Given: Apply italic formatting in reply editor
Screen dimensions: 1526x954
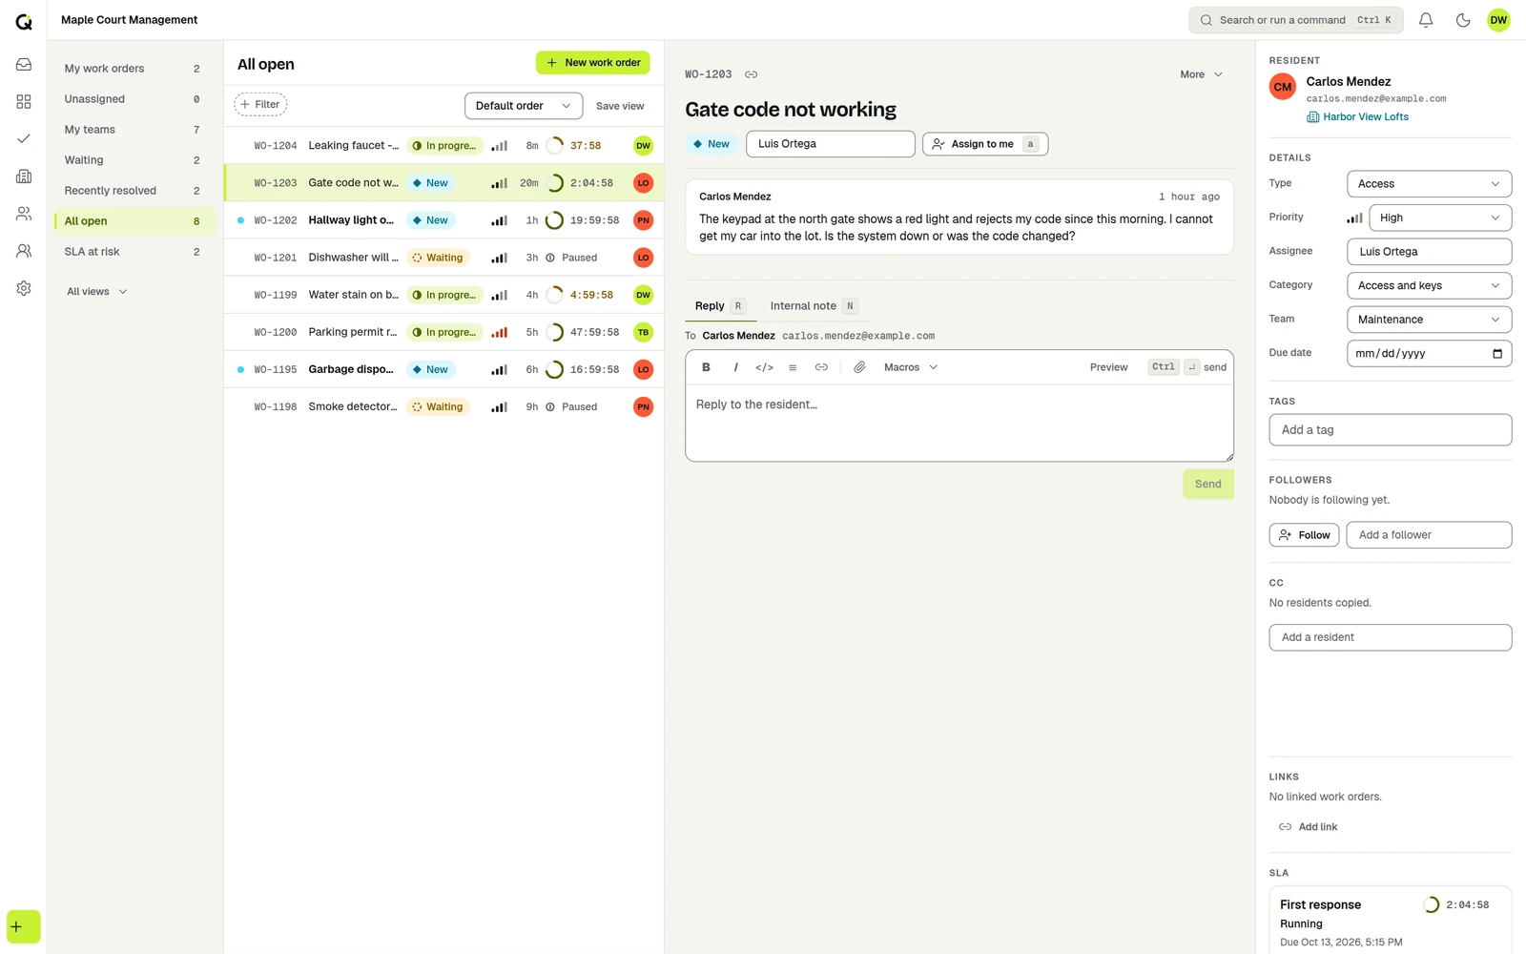Looking at the screenshot, I should click(735, 367).
